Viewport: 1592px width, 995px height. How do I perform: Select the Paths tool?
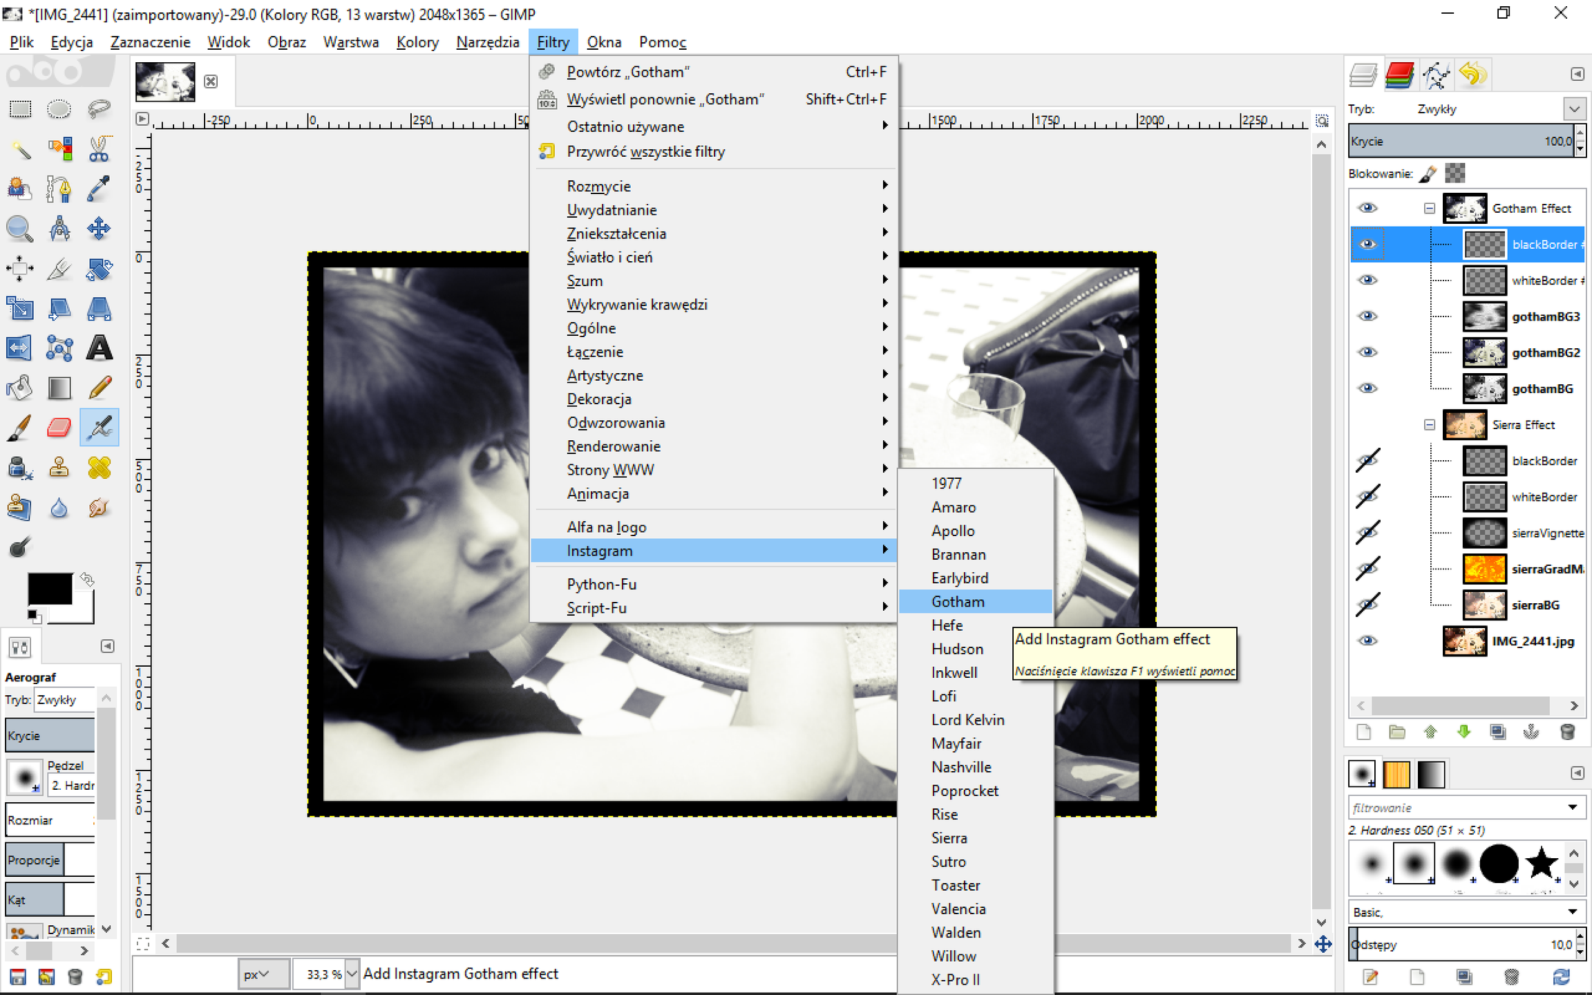(59, 188)
